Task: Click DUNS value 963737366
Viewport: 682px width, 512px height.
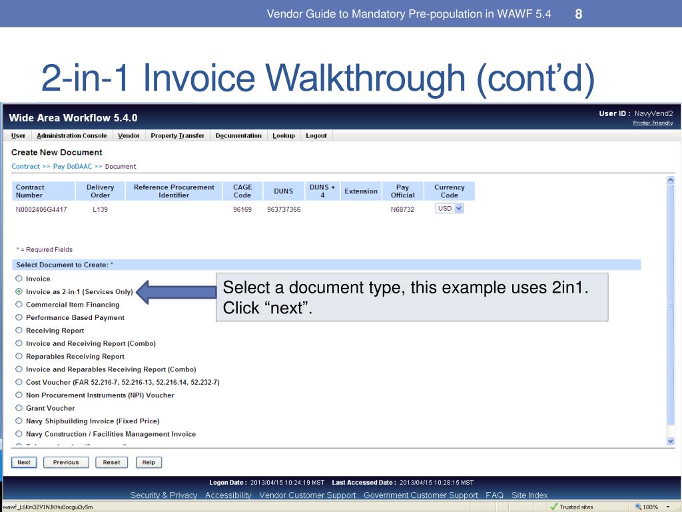Action: 284,209
